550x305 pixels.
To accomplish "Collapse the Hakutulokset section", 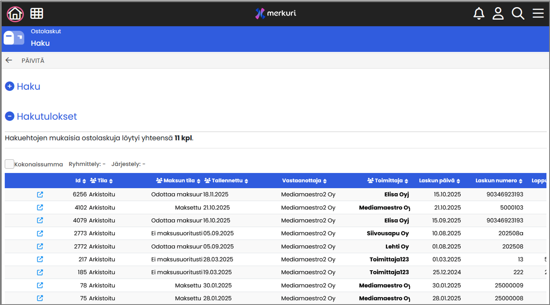I will (10, 116).
